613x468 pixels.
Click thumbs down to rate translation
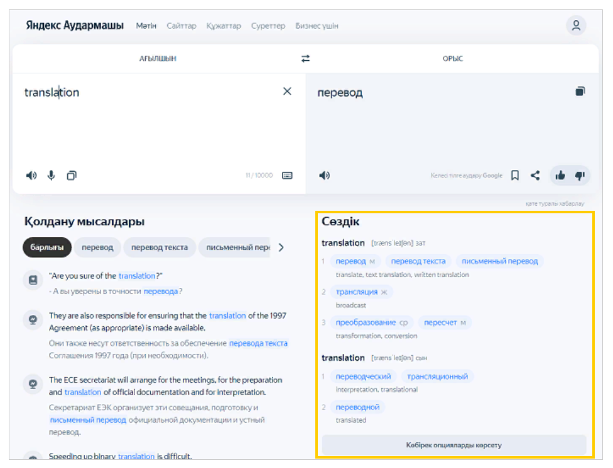(x=580, y=176)
